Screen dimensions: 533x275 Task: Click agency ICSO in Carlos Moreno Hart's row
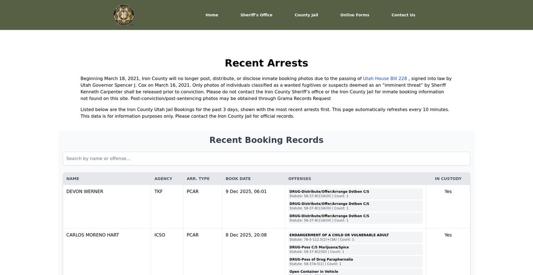click(x=160, y=235)
